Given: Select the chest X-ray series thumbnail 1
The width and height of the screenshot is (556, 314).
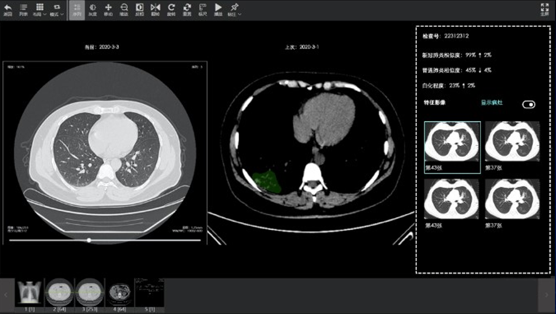Looking at the screenshot, I should (30, 292).
